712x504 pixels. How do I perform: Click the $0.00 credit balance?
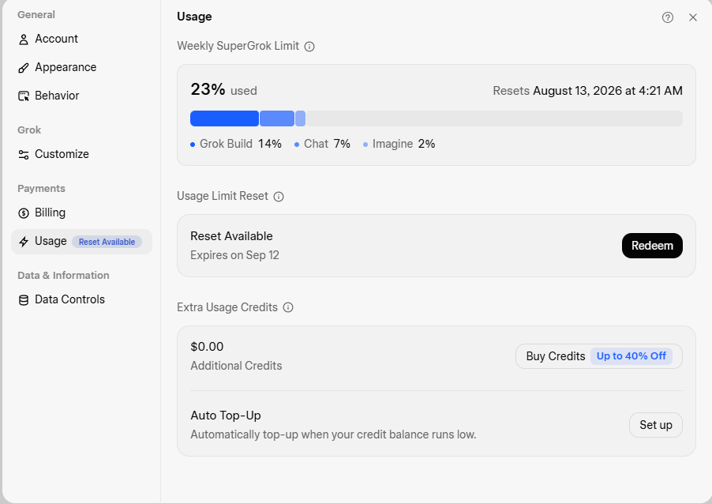coord(207,347)
